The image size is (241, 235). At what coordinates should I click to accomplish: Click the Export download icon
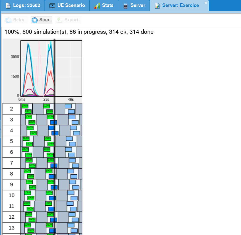coord(59,20)
